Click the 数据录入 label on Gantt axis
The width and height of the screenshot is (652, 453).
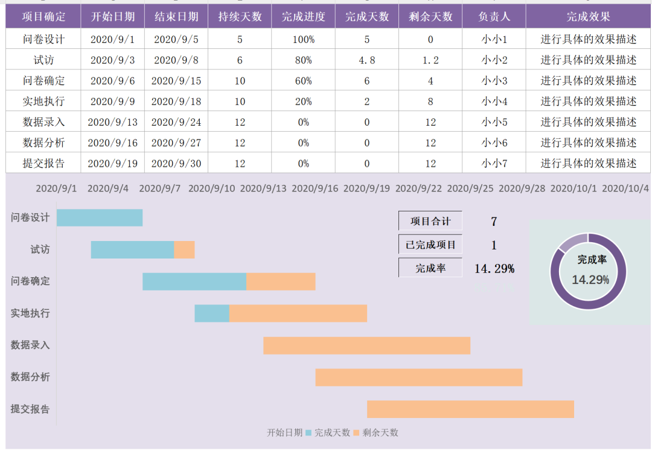click(x=30, y=345)
